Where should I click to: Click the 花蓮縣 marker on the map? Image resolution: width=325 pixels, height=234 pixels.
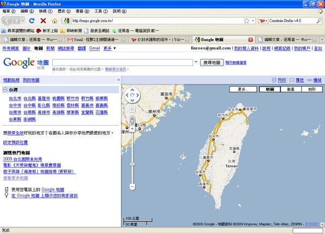click(x=234, y=152)
